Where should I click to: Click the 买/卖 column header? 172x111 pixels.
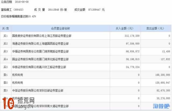(x=5, y=29)
